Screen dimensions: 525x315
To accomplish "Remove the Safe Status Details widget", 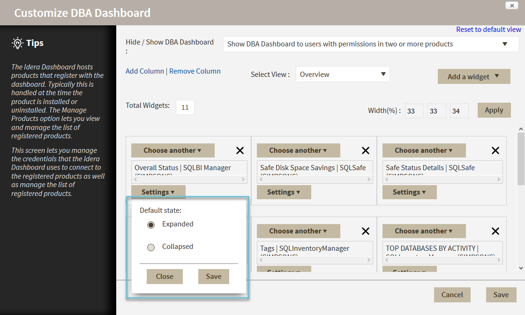I will pos(495,150).
